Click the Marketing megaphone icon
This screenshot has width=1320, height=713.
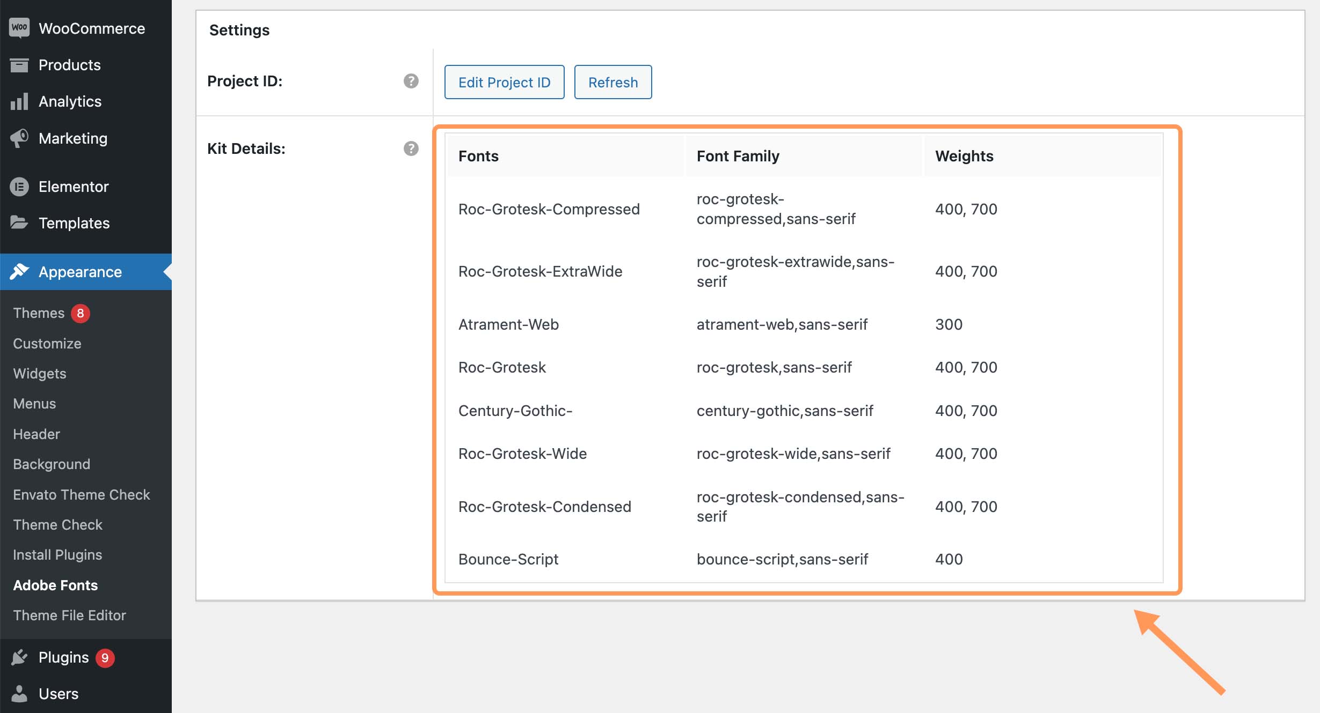click(19, 138)
